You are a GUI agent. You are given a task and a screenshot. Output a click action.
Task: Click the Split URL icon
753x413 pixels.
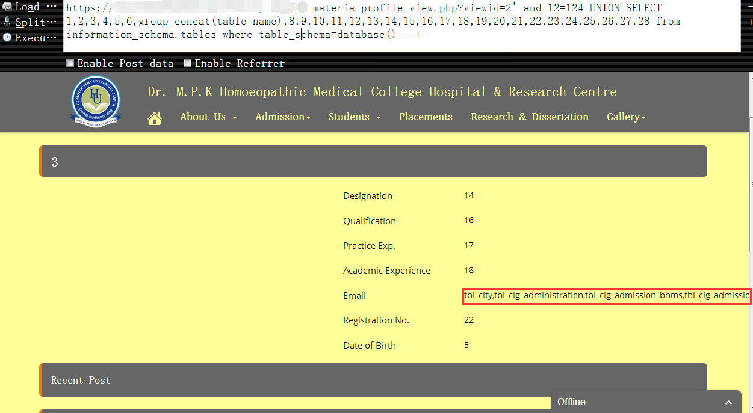point(7,22)
